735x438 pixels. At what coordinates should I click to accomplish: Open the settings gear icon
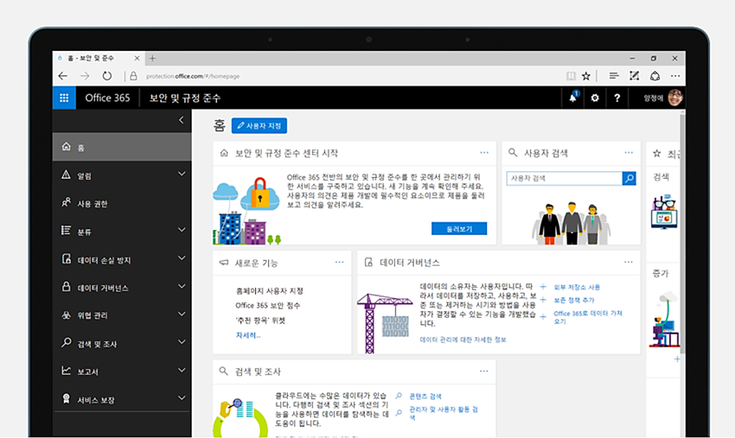(x=595, y=98)
